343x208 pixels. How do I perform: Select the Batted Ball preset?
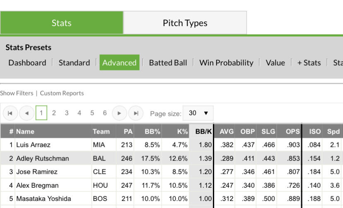[168, 63]
